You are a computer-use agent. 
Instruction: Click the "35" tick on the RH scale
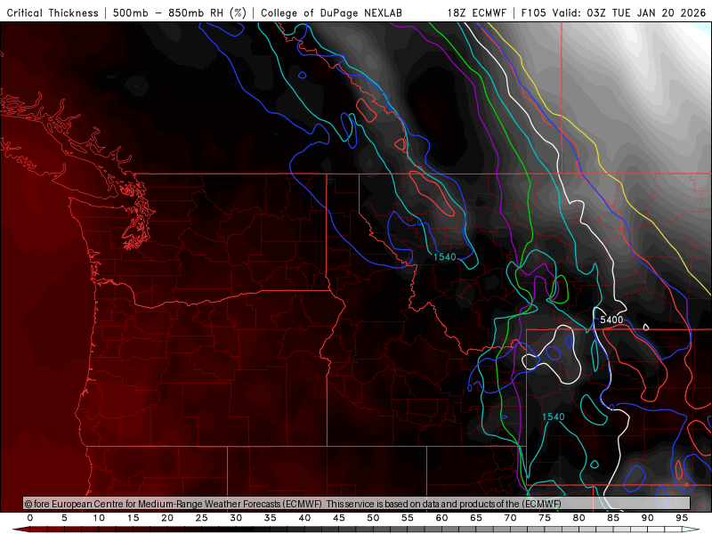(x=271, y=518)
